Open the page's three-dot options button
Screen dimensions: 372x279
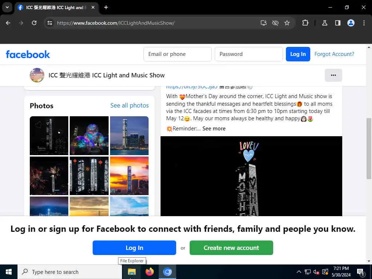coord(333,75)
